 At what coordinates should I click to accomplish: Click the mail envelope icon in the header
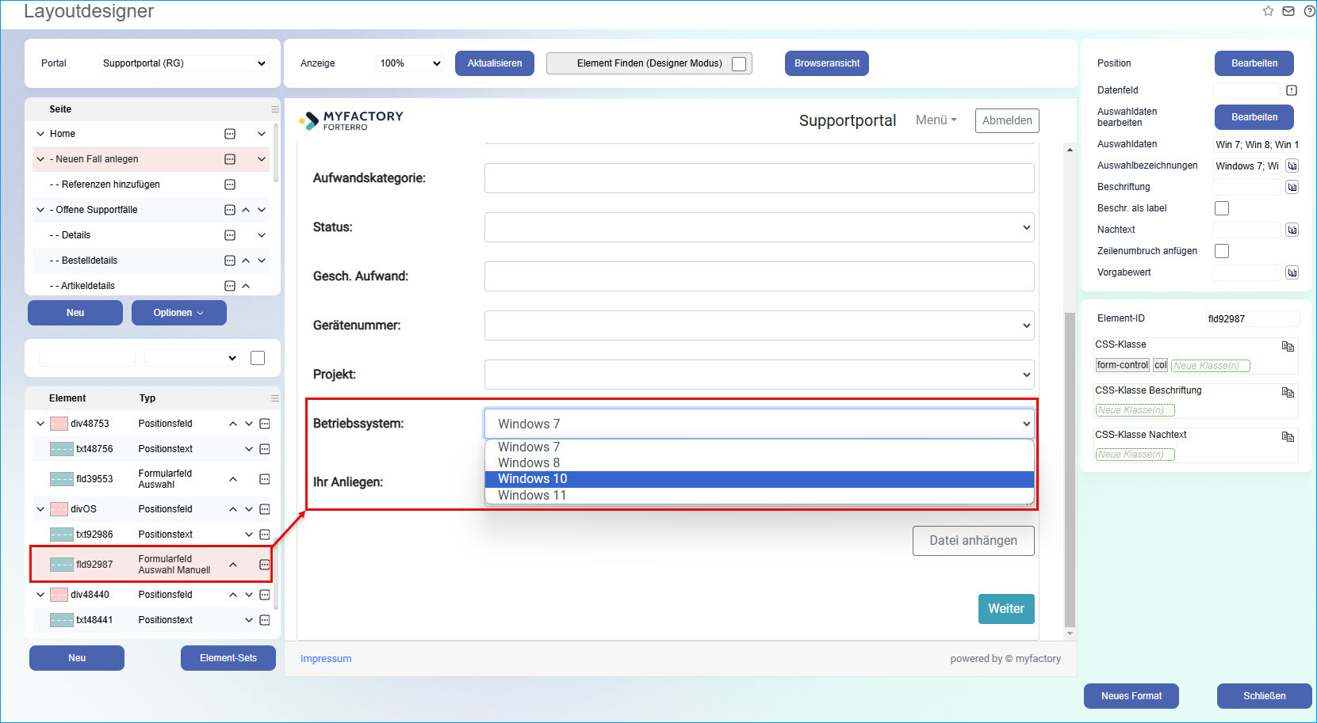point(1288,11)
